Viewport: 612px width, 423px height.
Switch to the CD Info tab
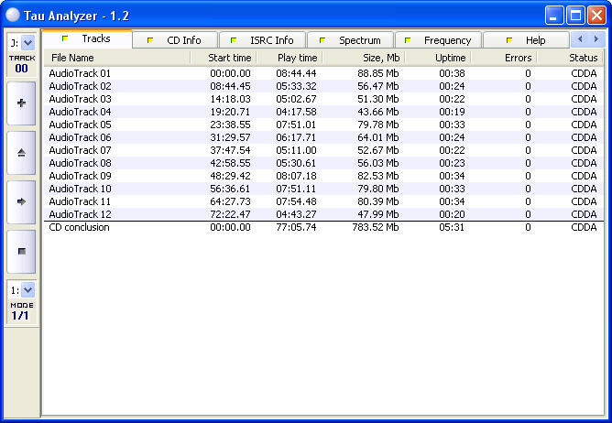coord(176,40)
